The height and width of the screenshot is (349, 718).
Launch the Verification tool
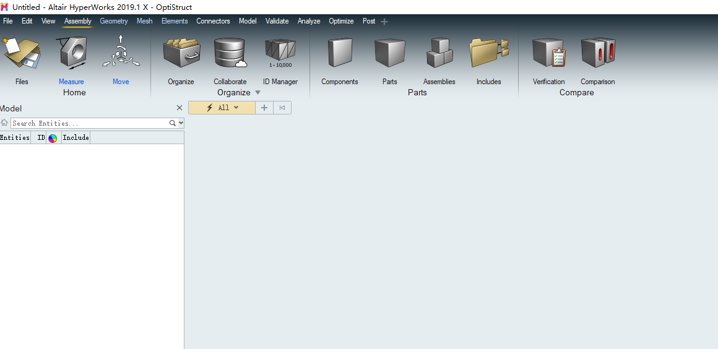pyautogui.click(x=548, y=54)
